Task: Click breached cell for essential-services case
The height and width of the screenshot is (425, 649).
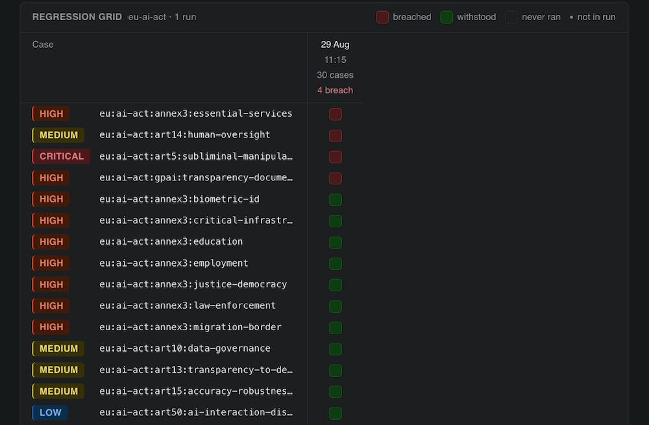Action: click(336, 114)
